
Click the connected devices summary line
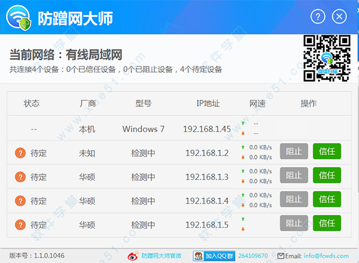[115, 69]
